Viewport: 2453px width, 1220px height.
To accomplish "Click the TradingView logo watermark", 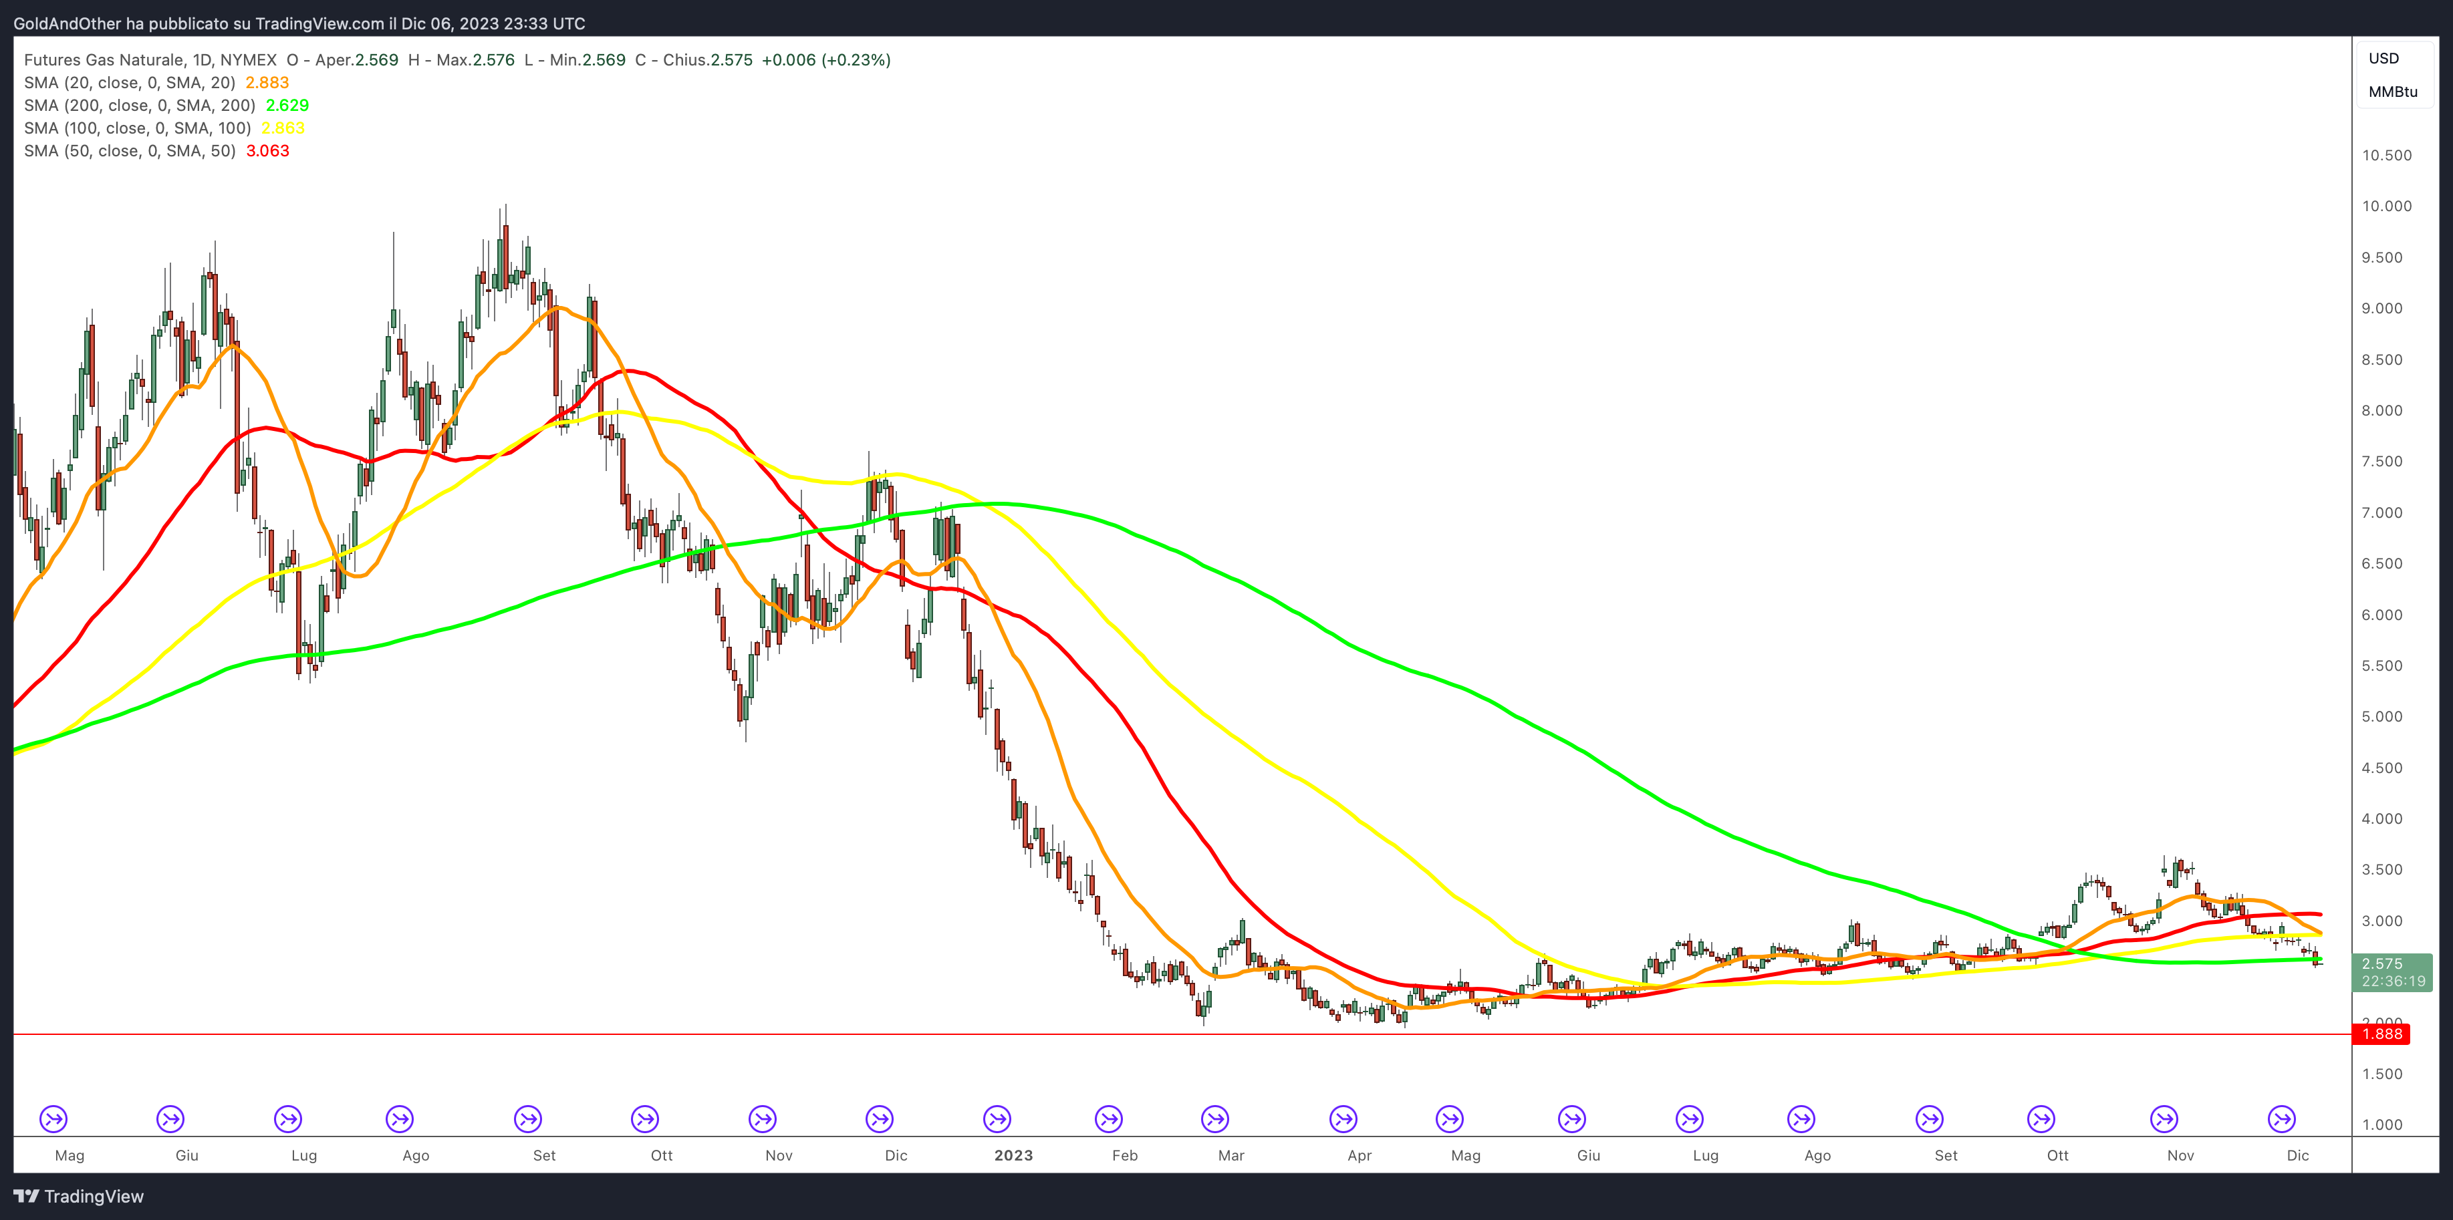I will 81,1196.
